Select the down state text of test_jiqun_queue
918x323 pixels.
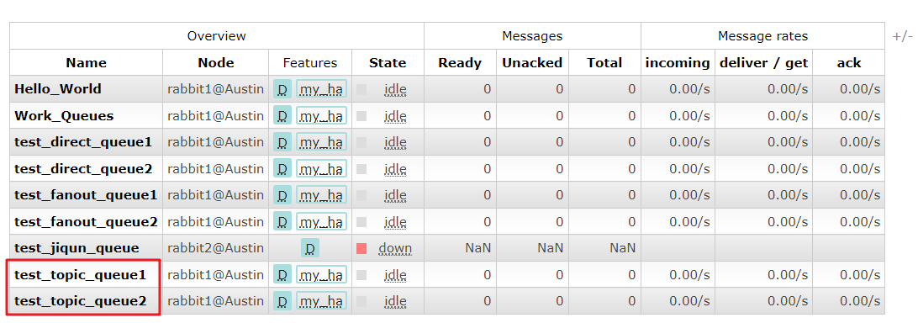pos(395,248)
